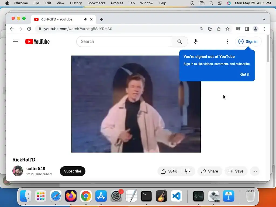
Task: Open Chrome three-dot customize menu
Action: tap(264, 29)
